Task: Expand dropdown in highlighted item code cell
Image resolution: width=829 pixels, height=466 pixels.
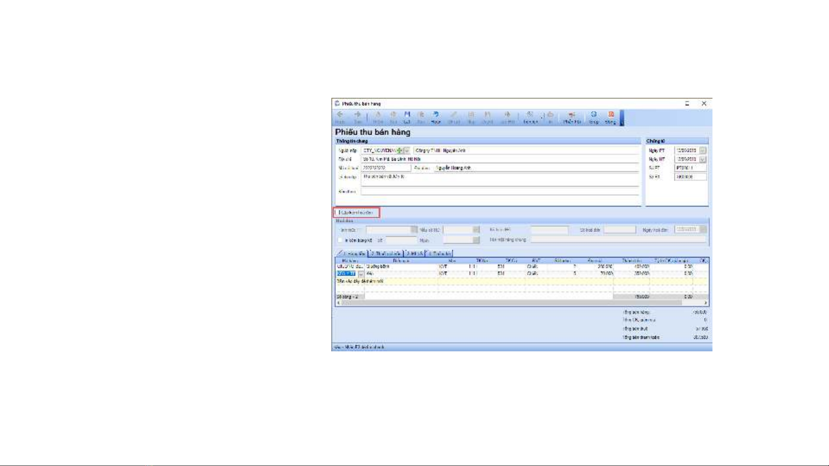Action: coord(361,274)
